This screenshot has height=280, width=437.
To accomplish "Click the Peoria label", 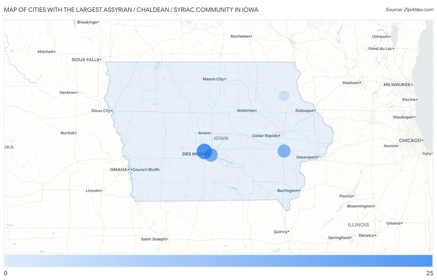I will [x=346, y=196].
